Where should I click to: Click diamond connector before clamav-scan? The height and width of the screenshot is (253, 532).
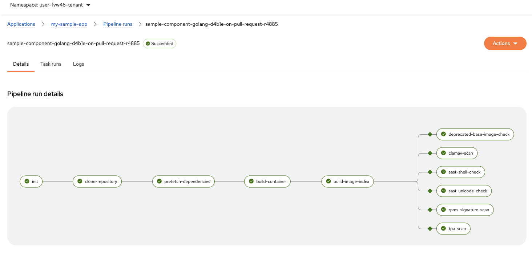point(430,153)
